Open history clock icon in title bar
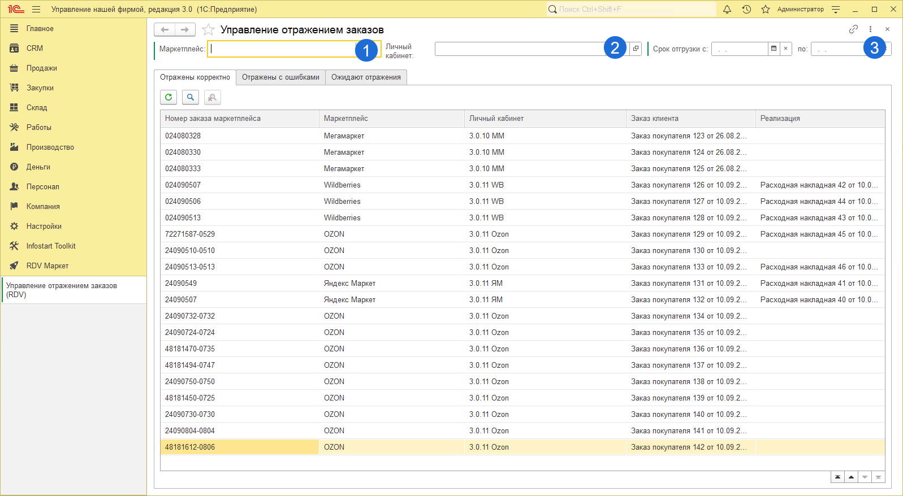The image size is (903, 496). pyautogui.click(x=746, y=9)
